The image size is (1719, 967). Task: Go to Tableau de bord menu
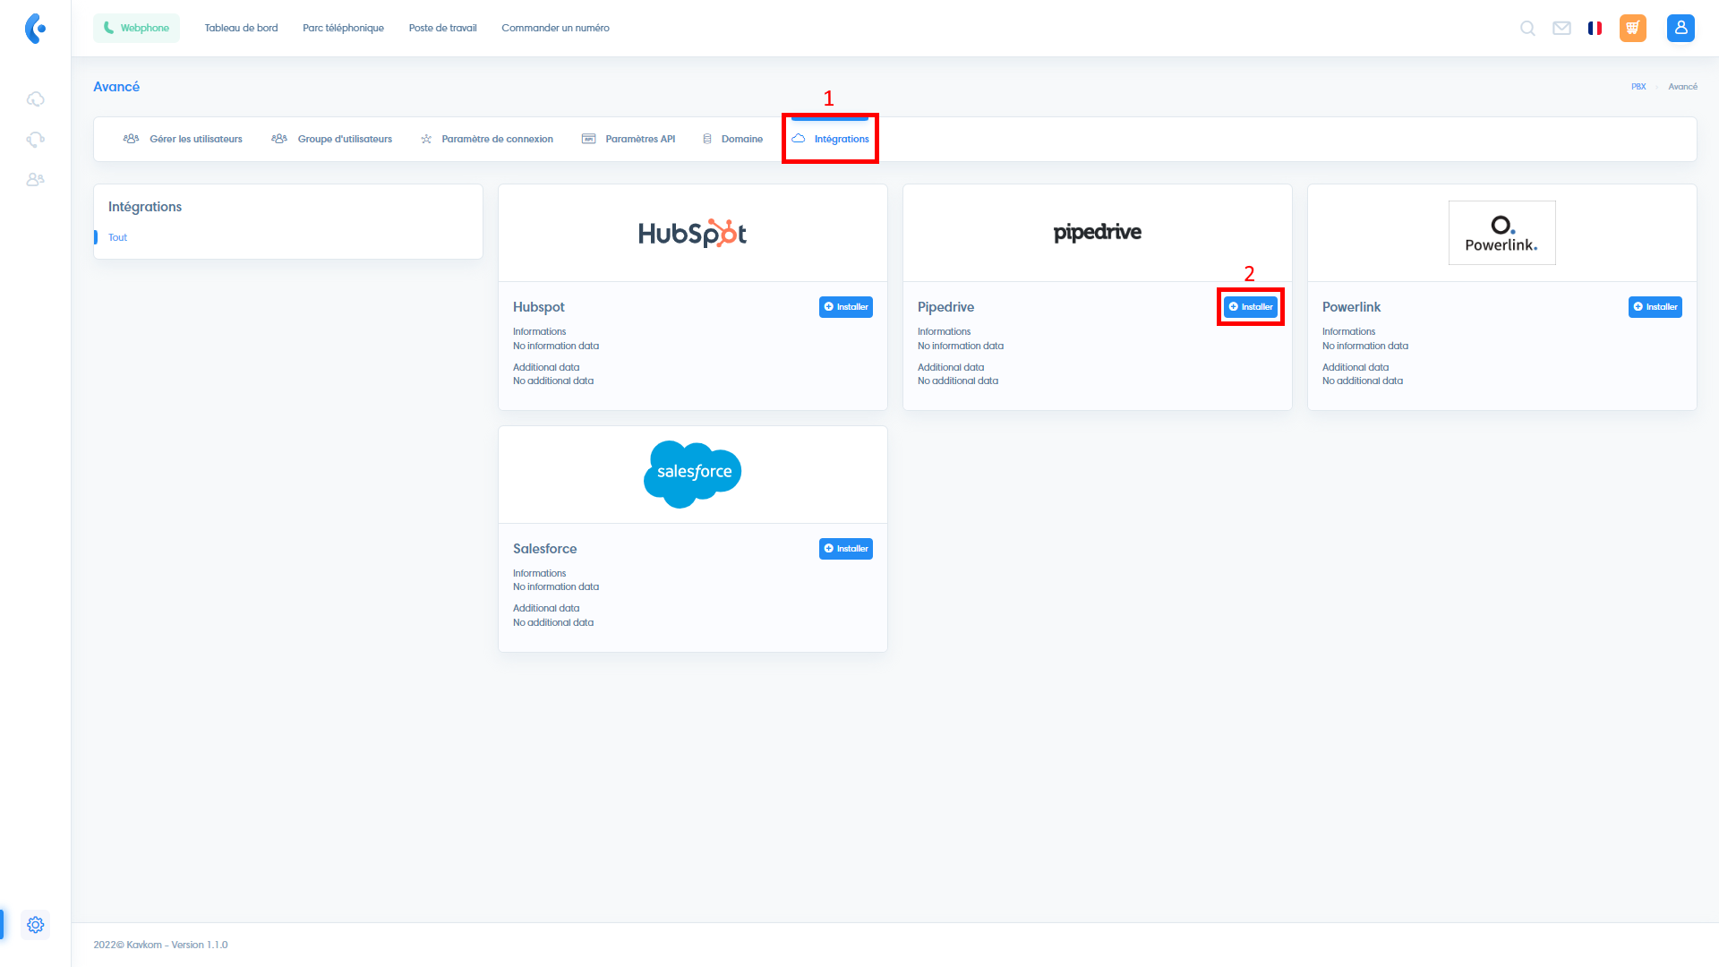coord(241,28)
